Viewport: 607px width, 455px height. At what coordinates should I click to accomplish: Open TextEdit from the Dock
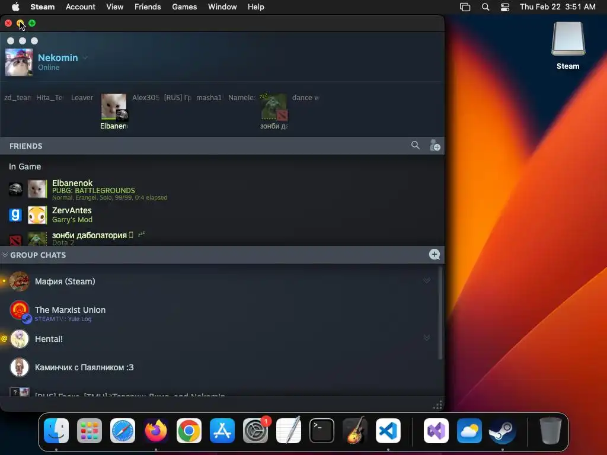tap(289, 430)
